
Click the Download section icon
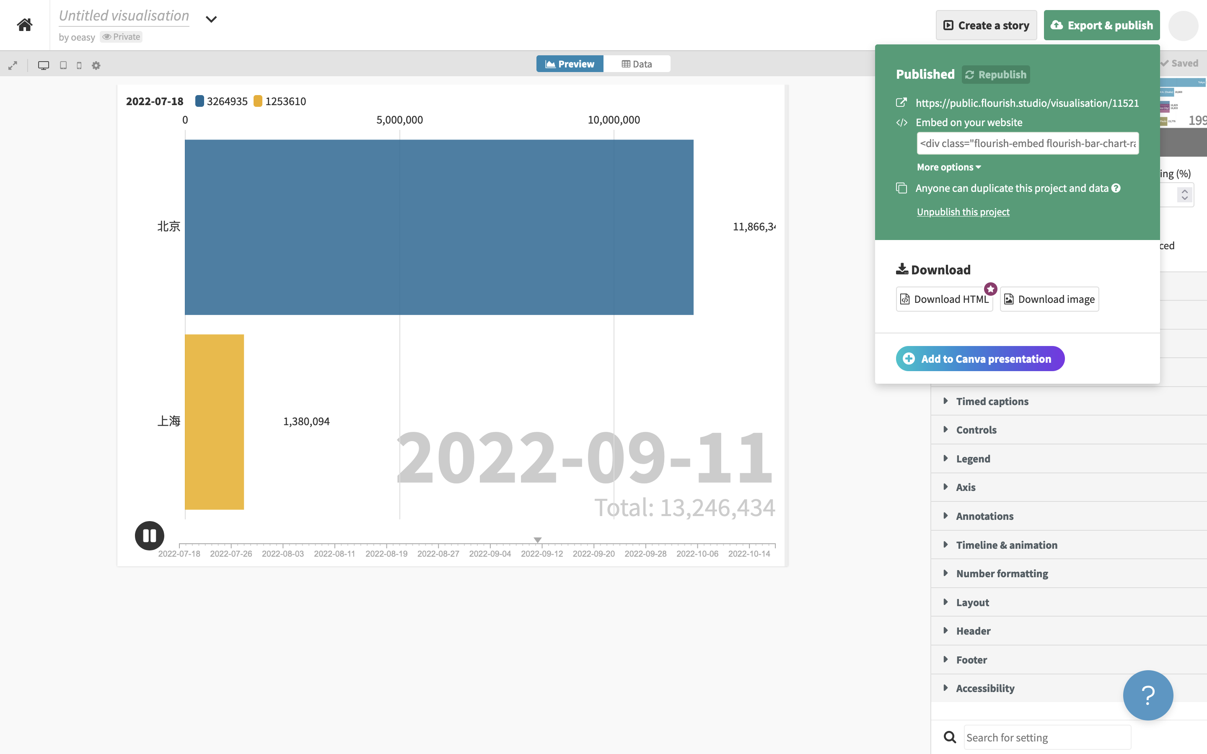pyautogui.click(x=902, y=269)
